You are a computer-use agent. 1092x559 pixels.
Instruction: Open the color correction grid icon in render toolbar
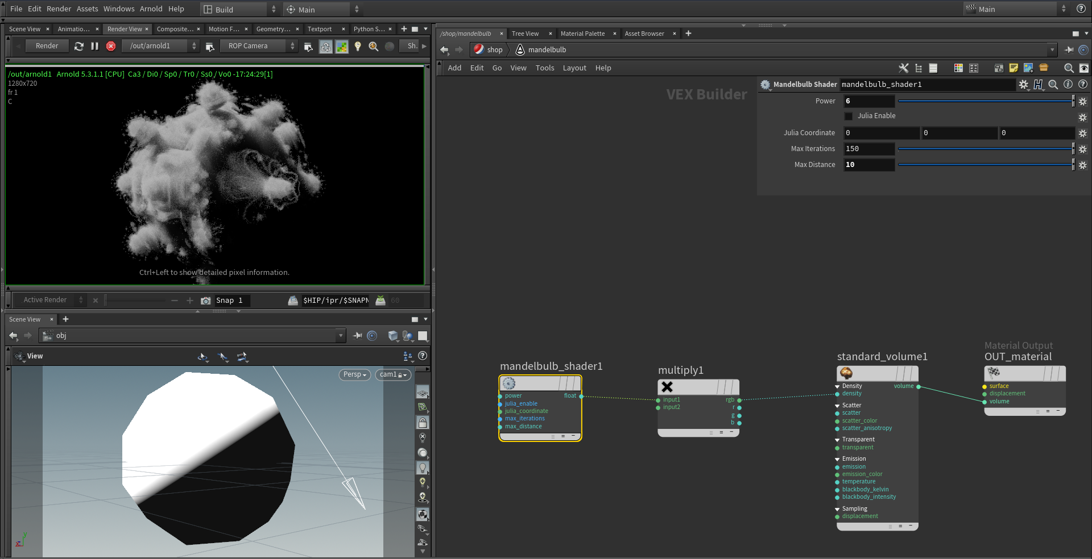point(342,47)
